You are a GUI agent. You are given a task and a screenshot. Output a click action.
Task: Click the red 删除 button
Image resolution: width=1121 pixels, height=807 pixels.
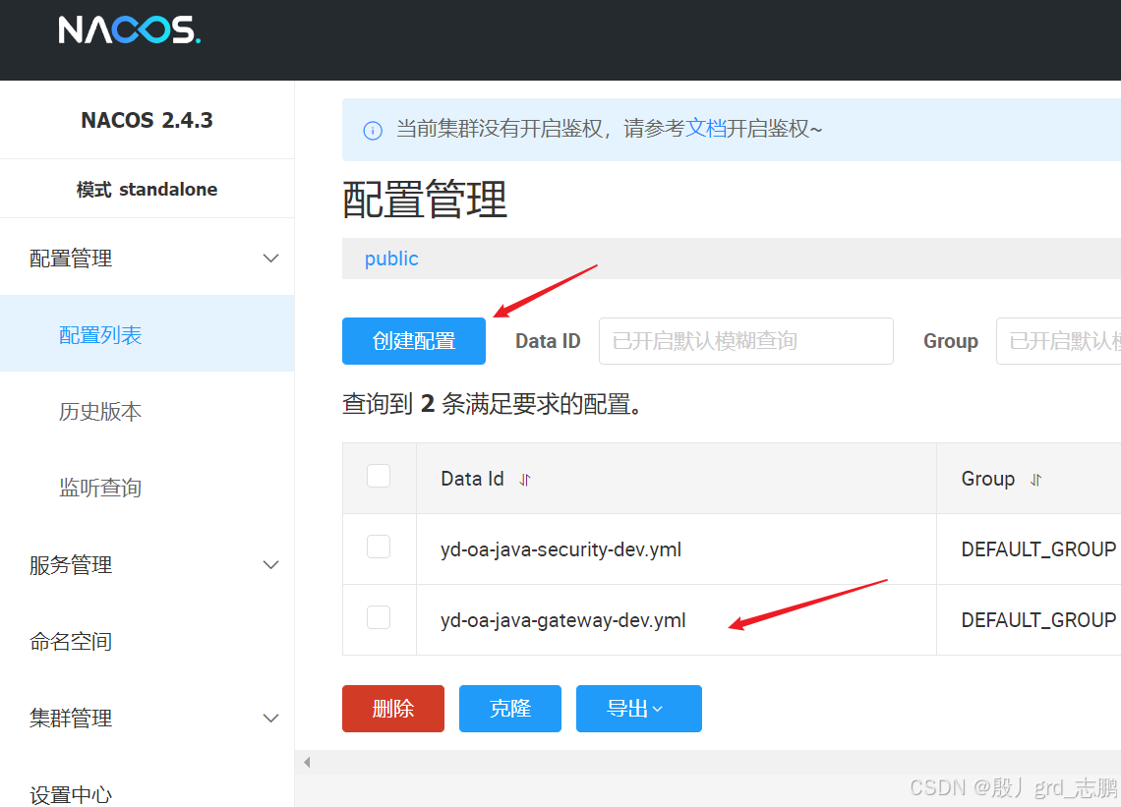[x=393, y=709]
